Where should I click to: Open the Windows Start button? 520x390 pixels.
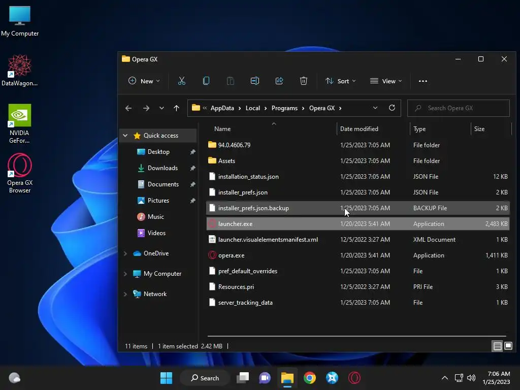click(x=166, y=378)
